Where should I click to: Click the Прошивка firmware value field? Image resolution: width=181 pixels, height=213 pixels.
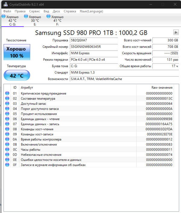94,40
